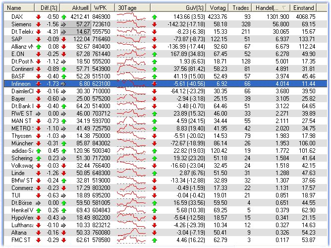Image resolution: width=331 pixels, height=248 pixels.
Task: Click green GuV arrow in DAX row
Action: coord(154,17)
